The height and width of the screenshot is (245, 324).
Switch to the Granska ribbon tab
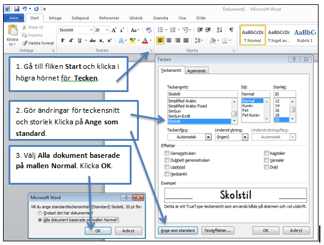pos(161,18)
